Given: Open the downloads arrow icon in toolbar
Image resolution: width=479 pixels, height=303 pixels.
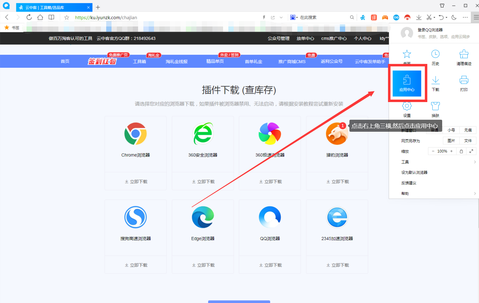Looking at the screenshot, I should coord(419,17).
